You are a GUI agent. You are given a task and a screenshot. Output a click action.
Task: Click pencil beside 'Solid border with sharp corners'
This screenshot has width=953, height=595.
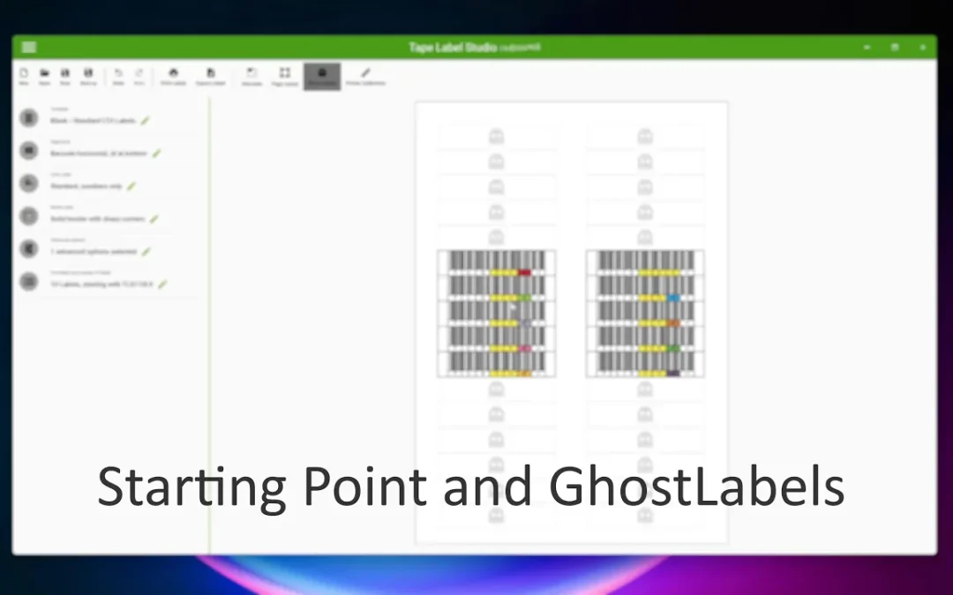[x=154, y=219]
